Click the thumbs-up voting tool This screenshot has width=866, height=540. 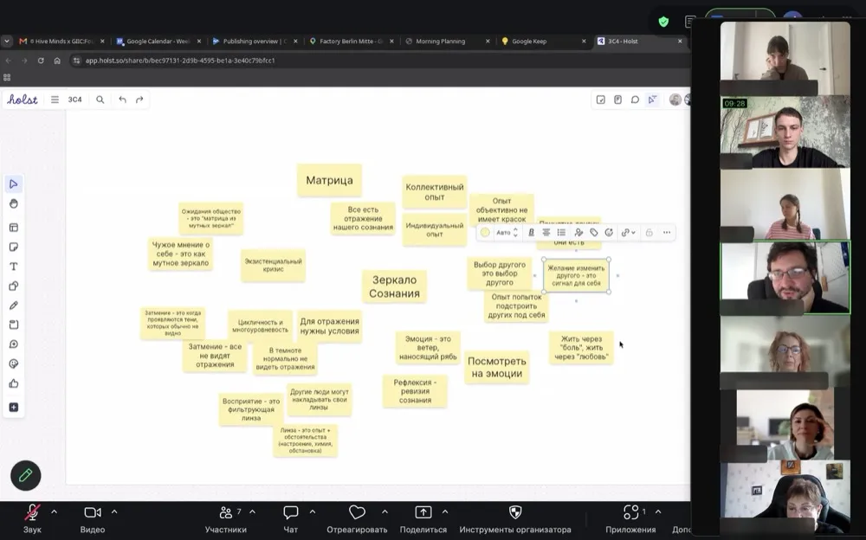14,383
